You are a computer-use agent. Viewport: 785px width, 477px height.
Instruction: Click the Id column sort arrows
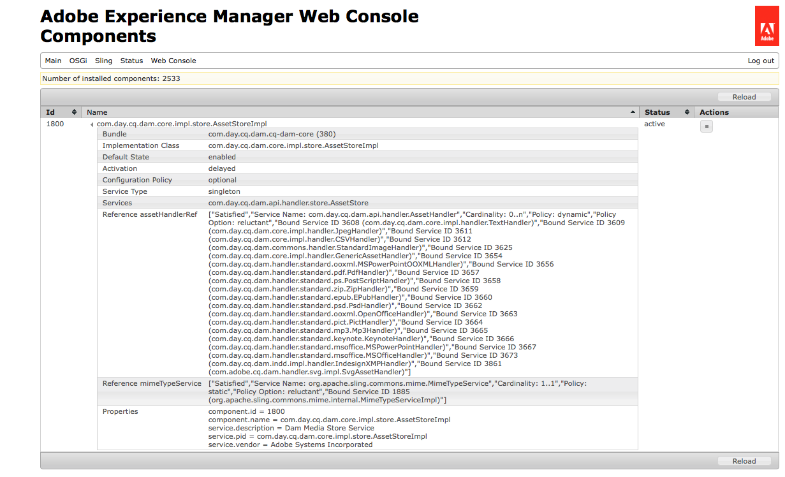coord(74,112)
